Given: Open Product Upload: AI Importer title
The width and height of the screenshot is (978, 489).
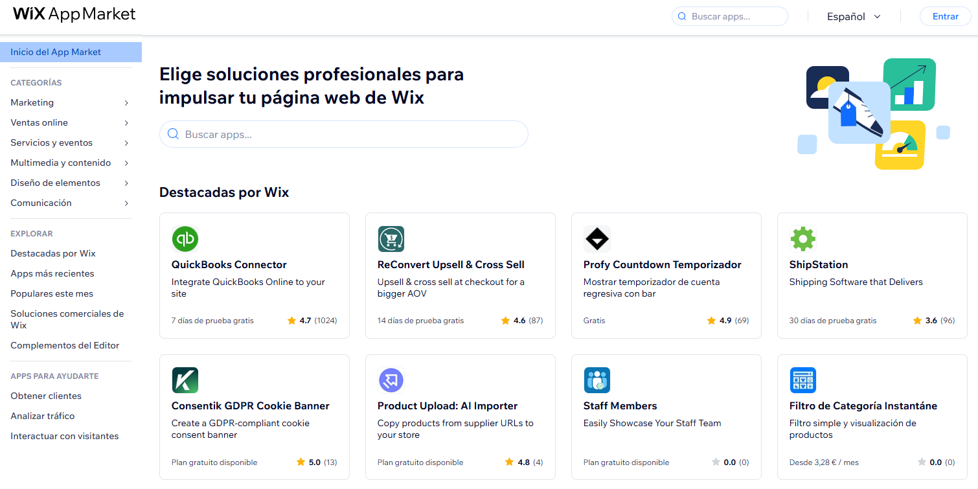Looking at the screenshot, I should point(448,405).
